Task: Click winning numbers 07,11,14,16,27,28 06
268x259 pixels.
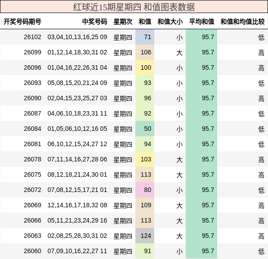Action: [x=77, y=159]
